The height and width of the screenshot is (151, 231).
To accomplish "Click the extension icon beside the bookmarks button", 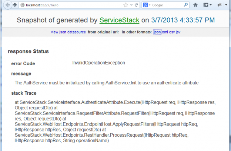I will tap(220, 5).
